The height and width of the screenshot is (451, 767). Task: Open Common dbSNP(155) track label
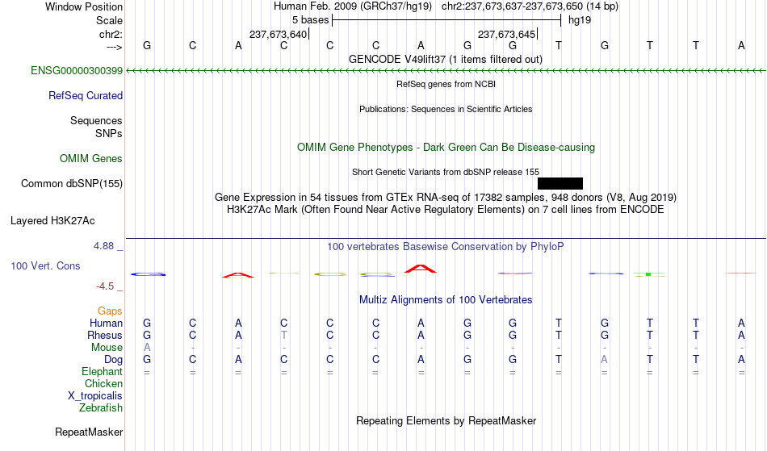pos(71,183)
